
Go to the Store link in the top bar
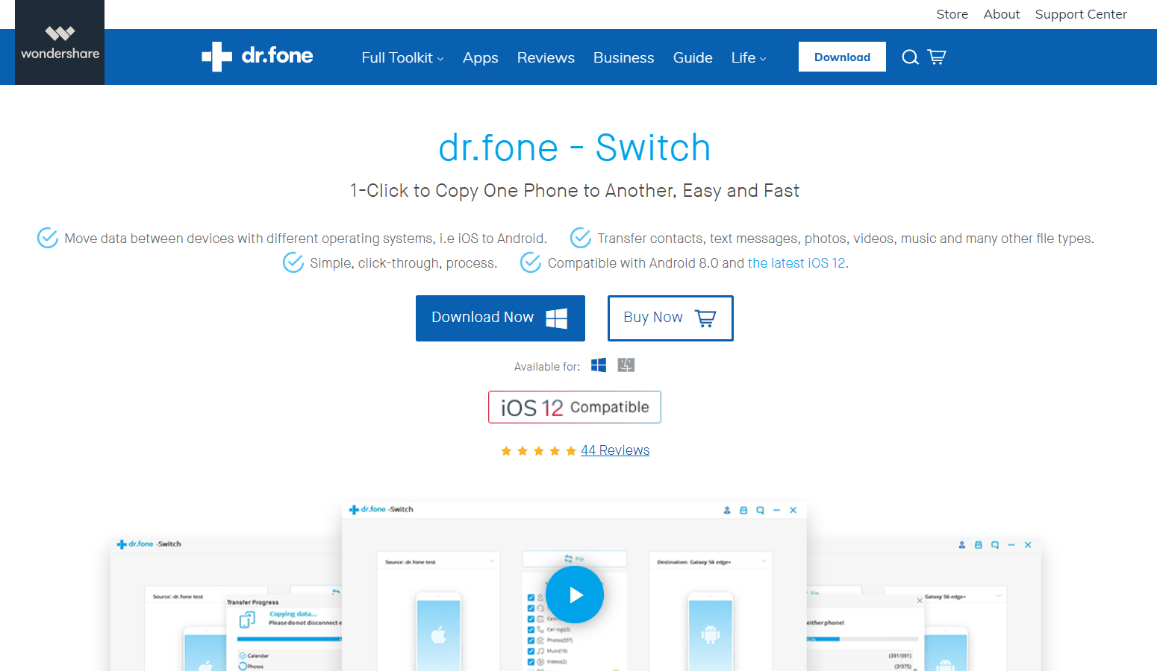tap(952, 14)
